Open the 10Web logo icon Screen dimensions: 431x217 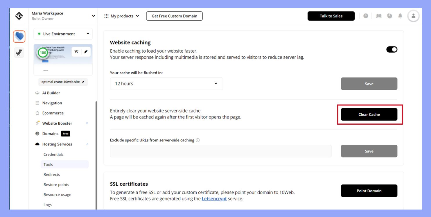(19, 16)
